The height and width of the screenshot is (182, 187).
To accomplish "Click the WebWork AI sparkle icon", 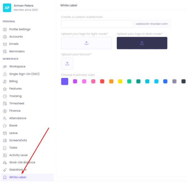I will point(5,170).
